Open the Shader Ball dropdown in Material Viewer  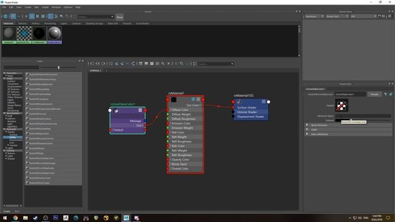[337, 17]
